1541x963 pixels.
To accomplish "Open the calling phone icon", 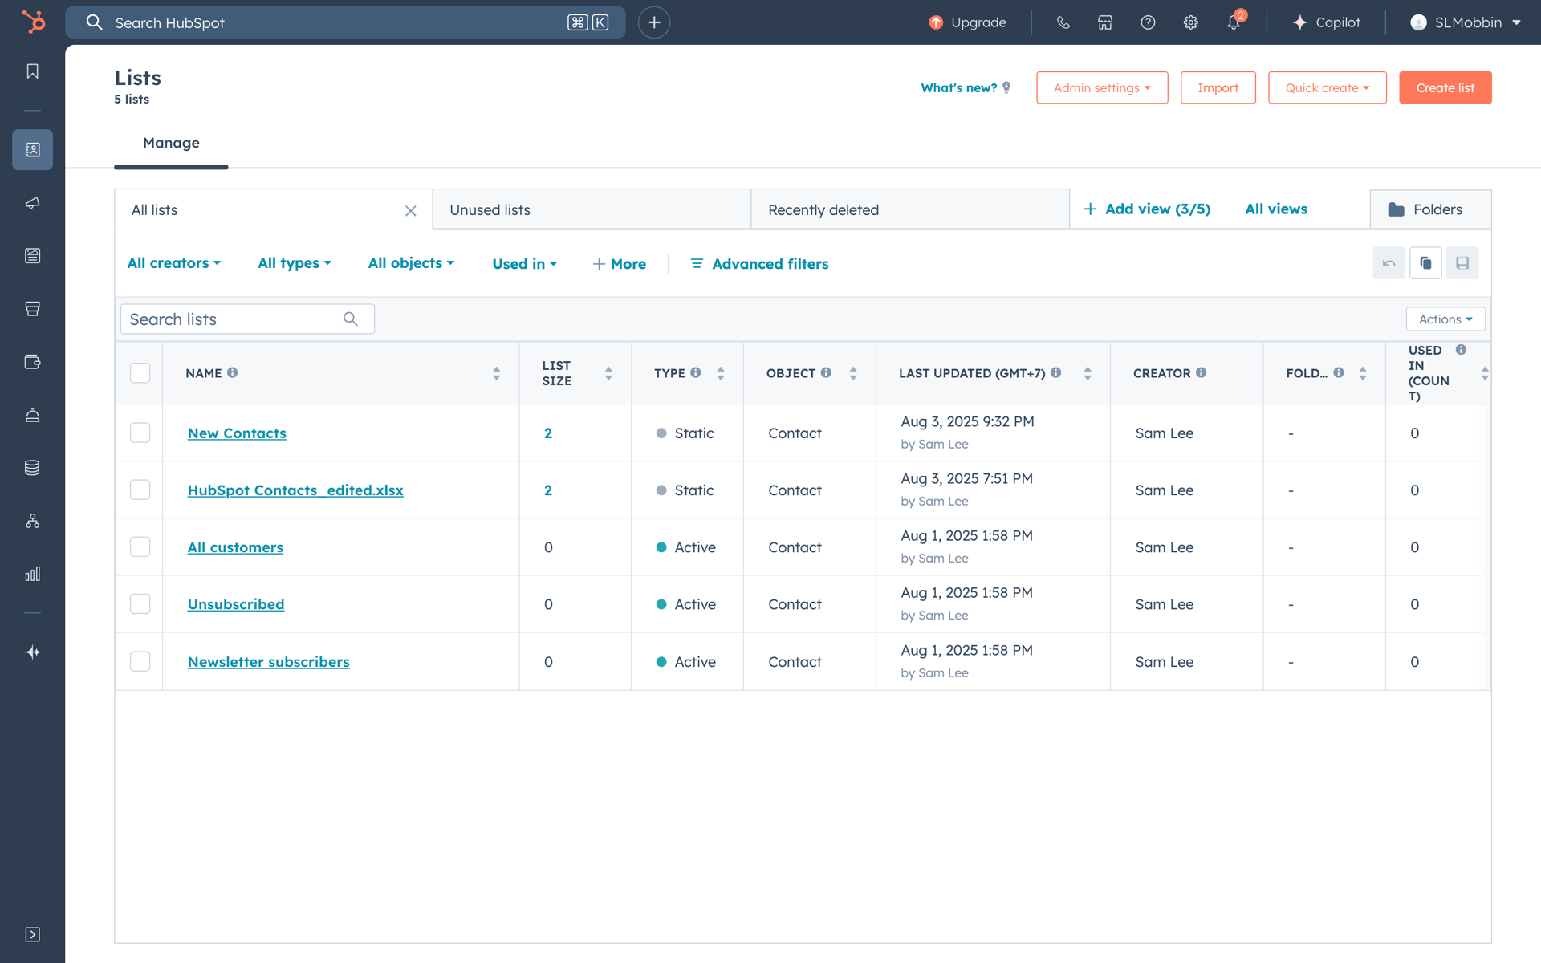I will [x=1063, y=22].
